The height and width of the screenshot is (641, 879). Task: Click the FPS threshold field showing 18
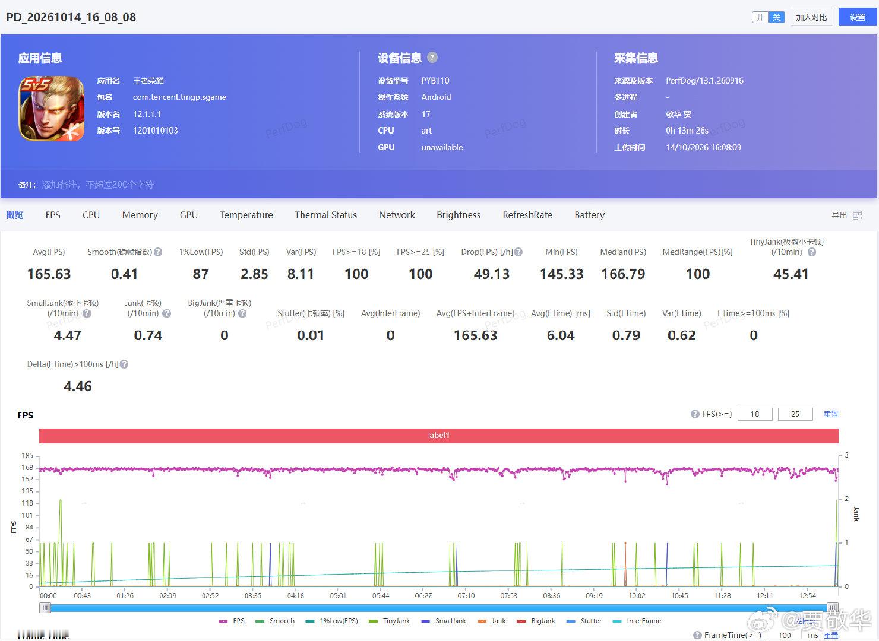(x=755, y=414)
